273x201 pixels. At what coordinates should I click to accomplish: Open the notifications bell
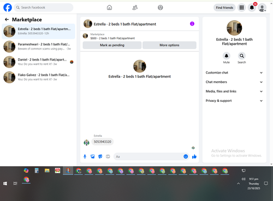252,8
